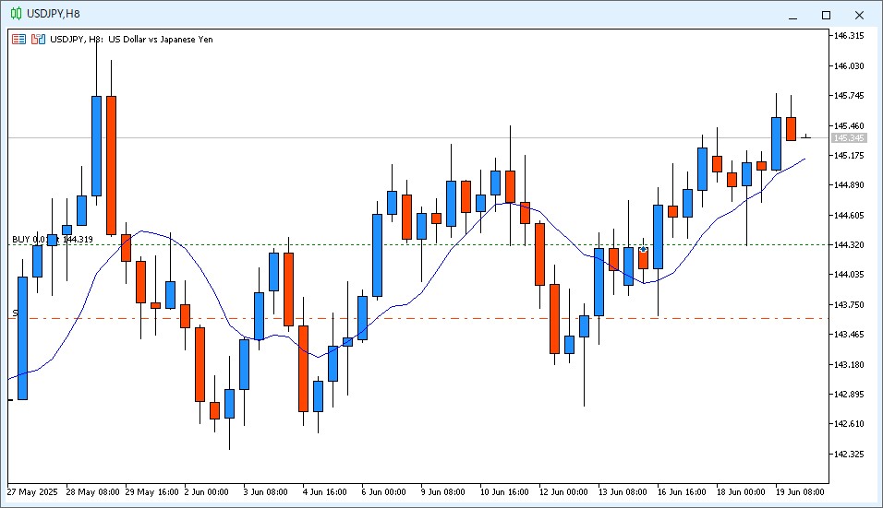Click the '4 Jun 16:00' time axis label
The height and width of the screenshot is (508, 883).
coord(324,492)
